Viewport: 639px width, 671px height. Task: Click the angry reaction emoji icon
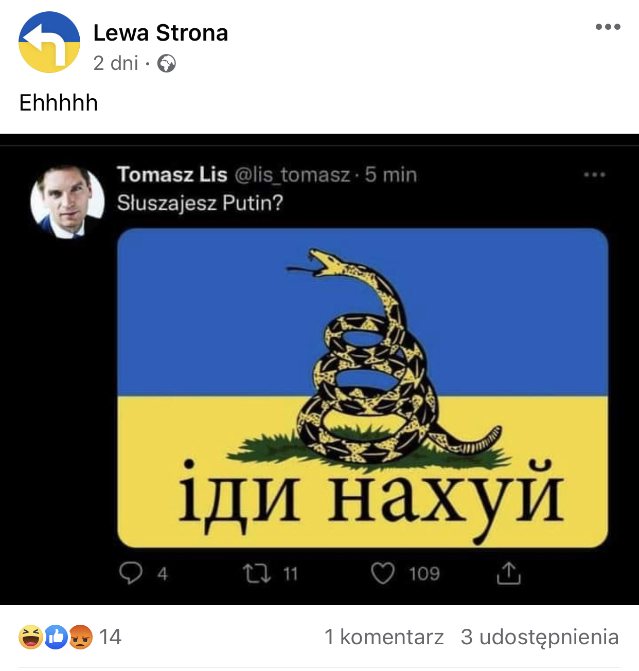pos(81,637)
